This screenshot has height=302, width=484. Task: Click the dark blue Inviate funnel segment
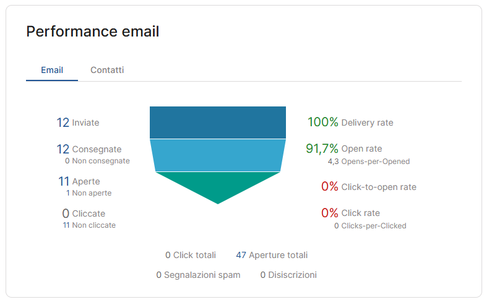(x=218, y=123)
